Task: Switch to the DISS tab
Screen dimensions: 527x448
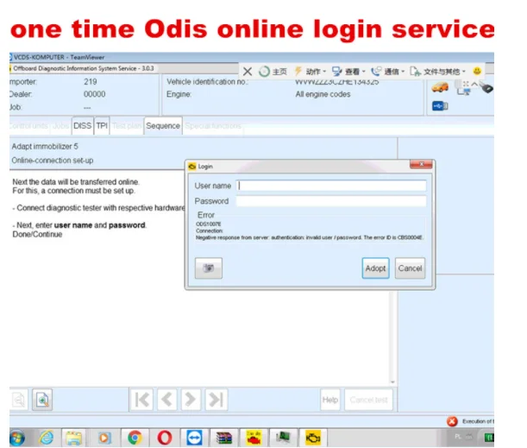Action: click(82, 126)
